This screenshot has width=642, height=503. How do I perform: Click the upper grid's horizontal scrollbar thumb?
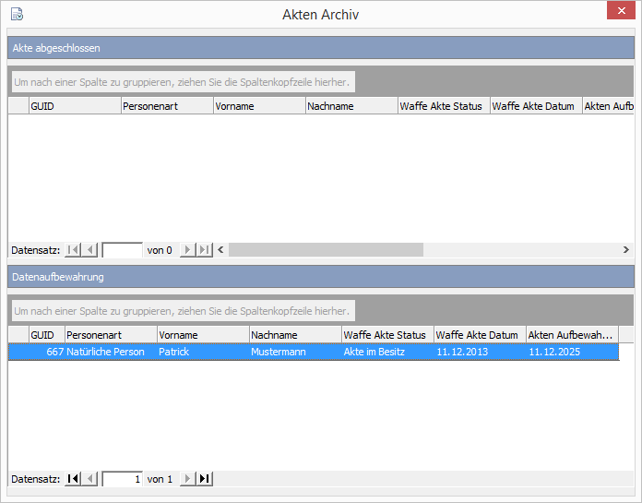point(326,250)
